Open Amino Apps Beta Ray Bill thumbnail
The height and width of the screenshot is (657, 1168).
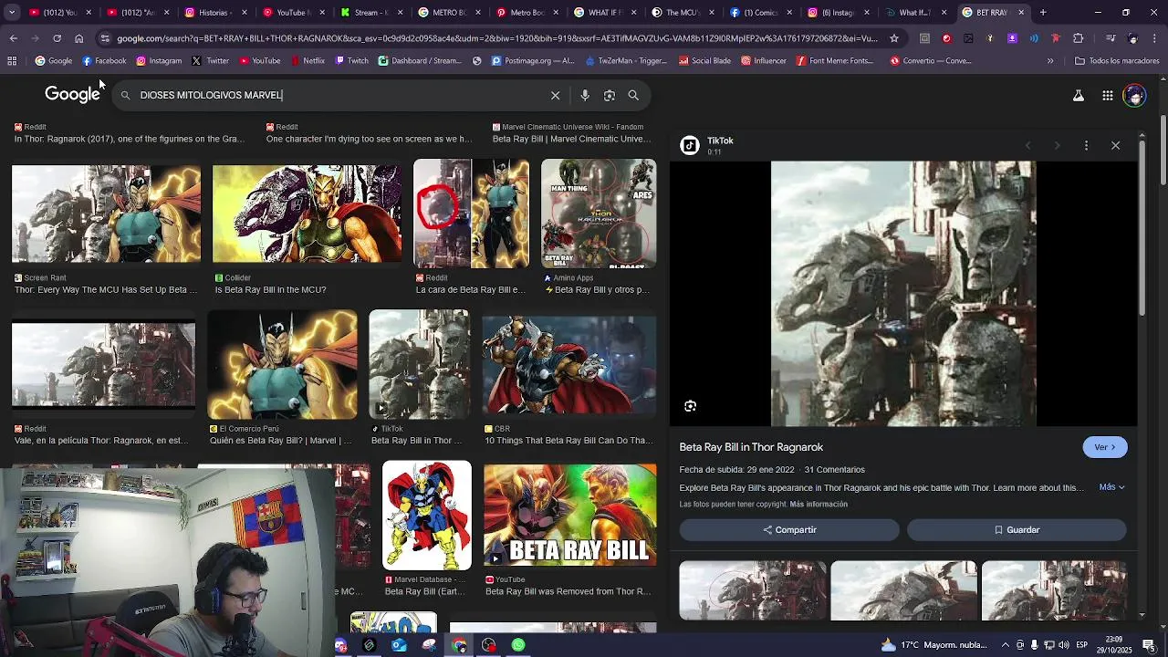pos(599,214)
